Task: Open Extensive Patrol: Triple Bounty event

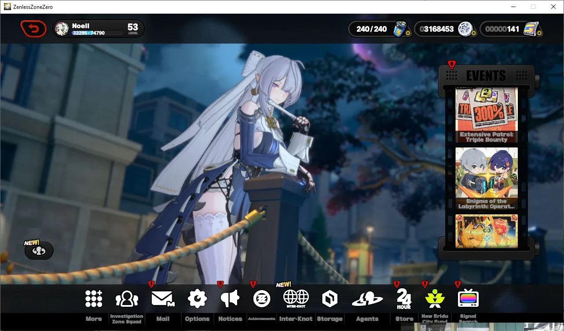Action: coord(487,115)
